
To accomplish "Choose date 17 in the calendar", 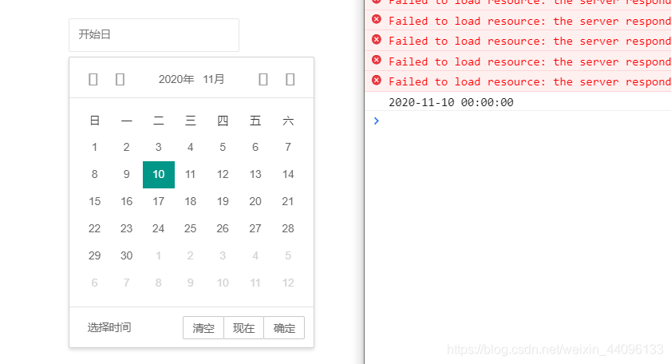I will click(159, 201).
